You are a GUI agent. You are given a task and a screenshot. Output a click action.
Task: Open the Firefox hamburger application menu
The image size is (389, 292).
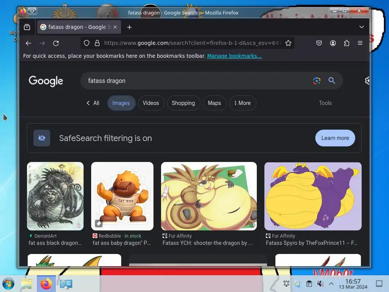tap(360, 43)
